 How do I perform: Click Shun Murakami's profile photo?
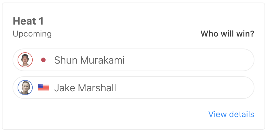click(25, 60)
